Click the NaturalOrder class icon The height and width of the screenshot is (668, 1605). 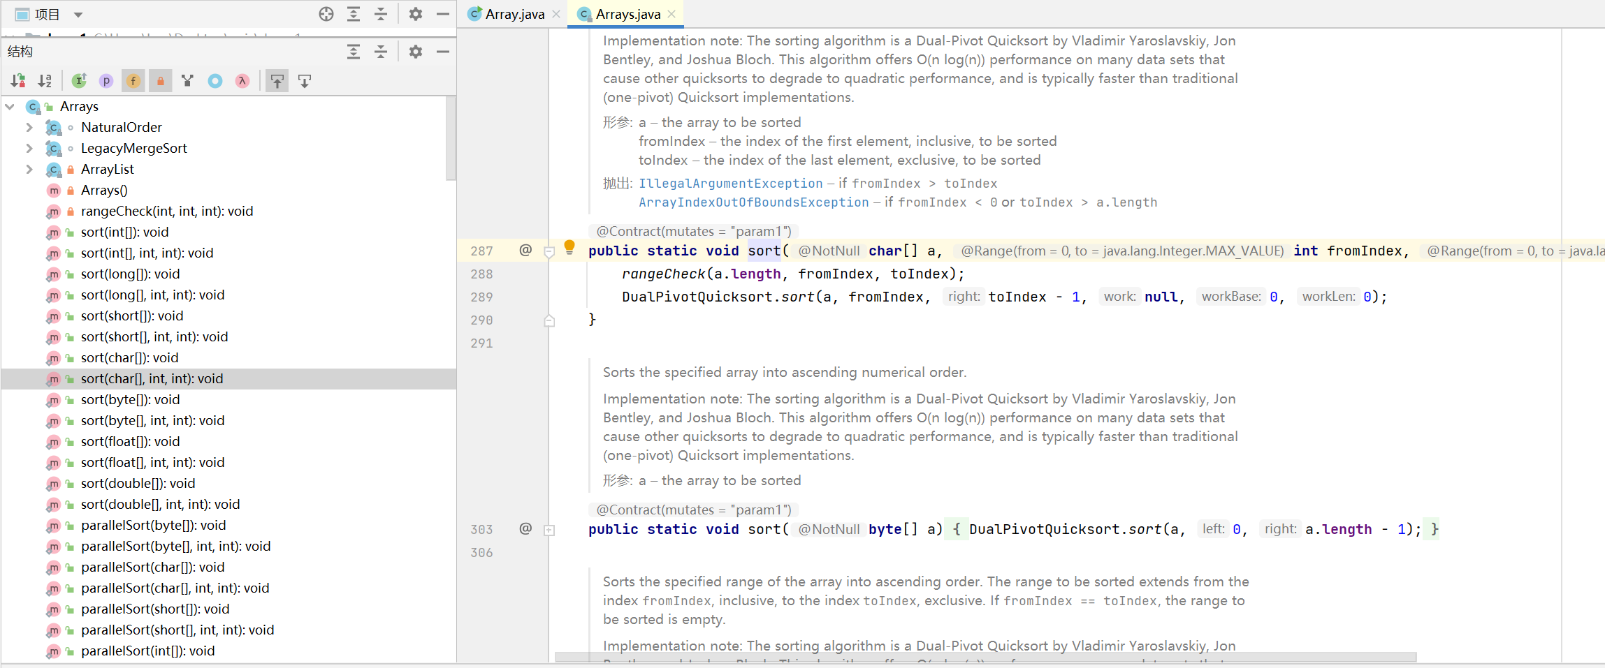click(x=54, y=128)
